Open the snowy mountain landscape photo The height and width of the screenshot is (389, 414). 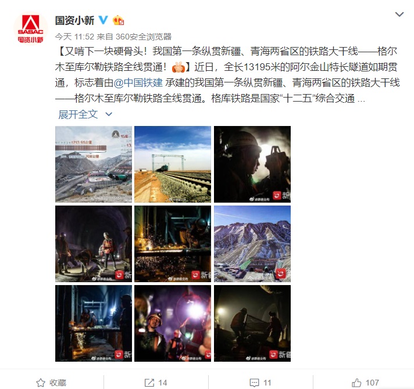point(252,244)
